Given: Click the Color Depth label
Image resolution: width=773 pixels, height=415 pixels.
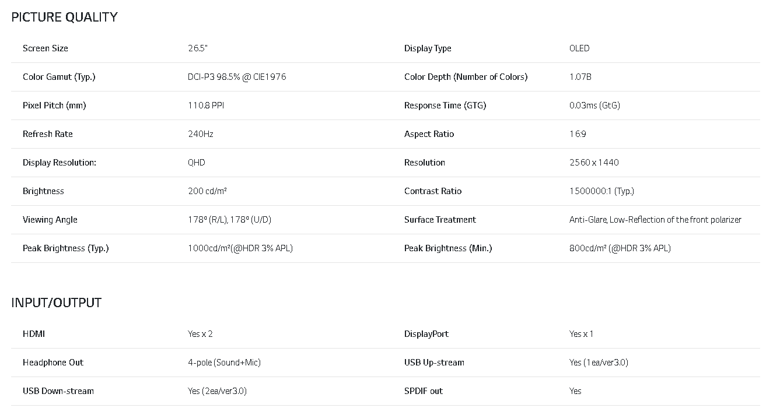Looking at the screenshot, I should [466, 77].
